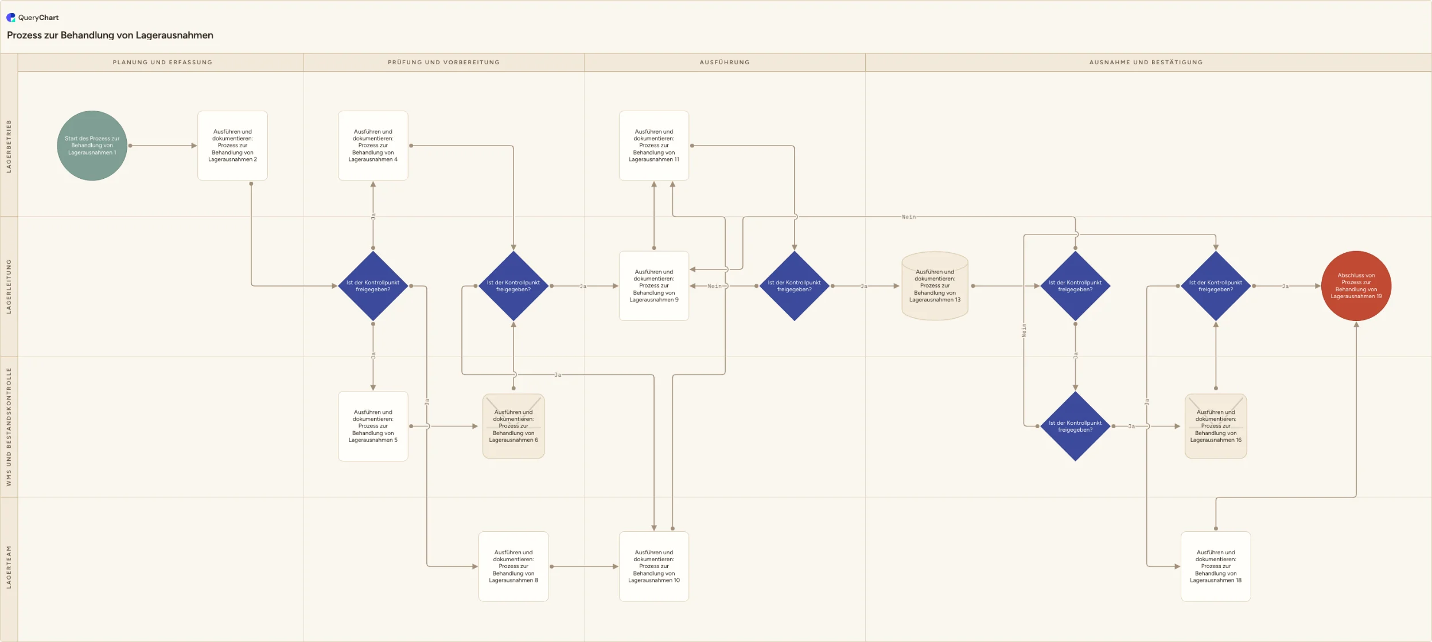The height and width of the screenshot is (642, 1432).
Task: Click the Nein label on the long top connector line
Action: 909,217
